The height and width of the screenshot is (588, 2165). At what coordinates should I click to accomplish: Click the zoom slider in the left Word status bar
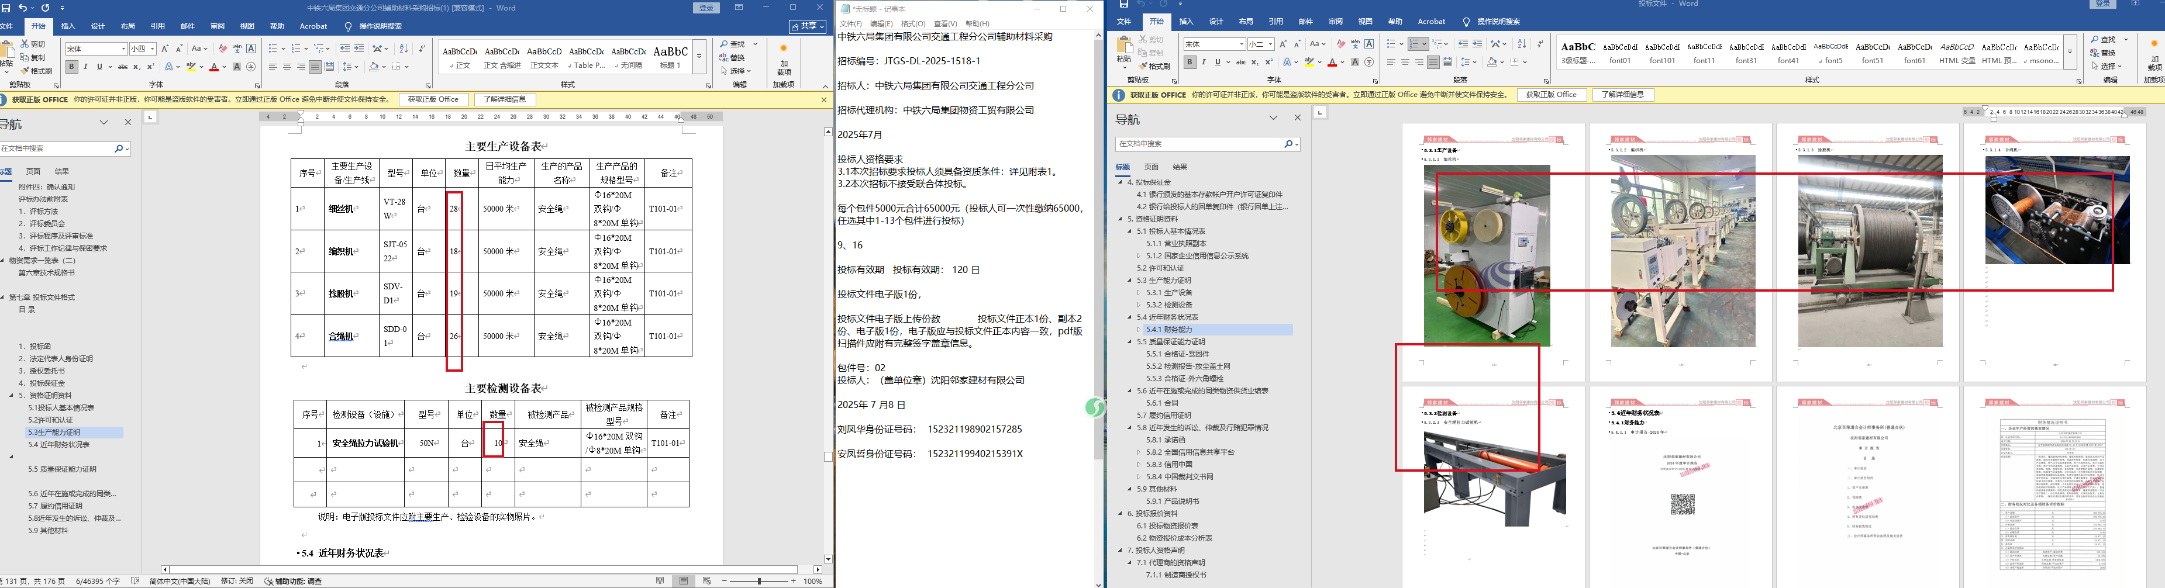[760, 582]
